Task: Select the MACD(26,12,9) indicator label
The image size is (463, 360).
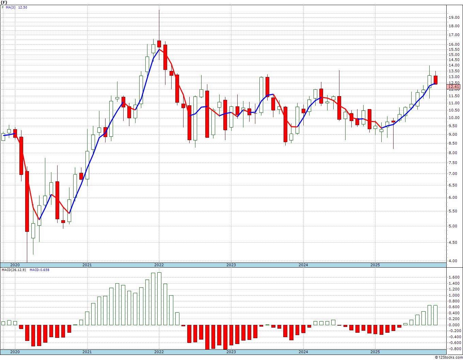Action: [x=14, y=270]
